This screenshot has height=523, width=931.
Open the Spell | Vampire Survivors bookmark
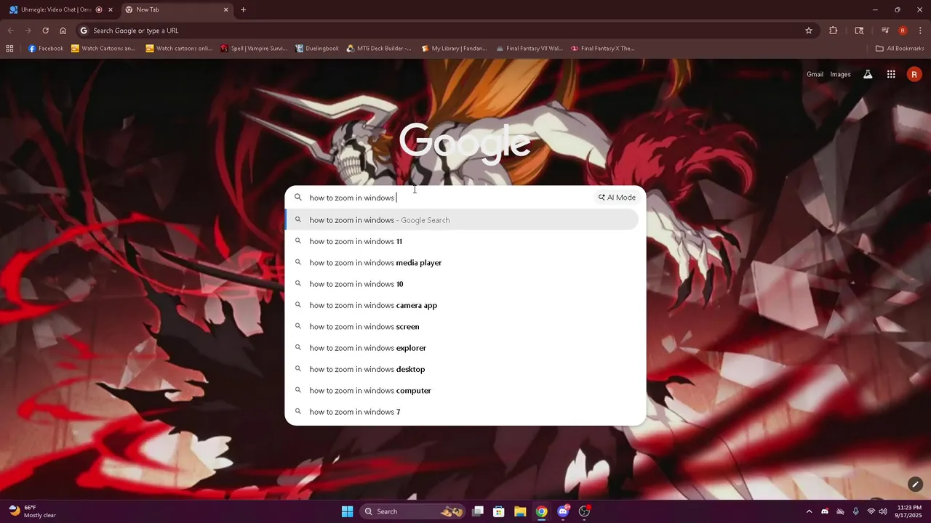click(254, 49)
